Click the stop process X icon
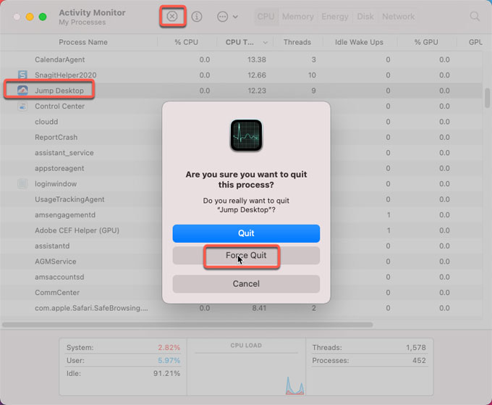Screen dimensions: 492x405 pyautogui.click(x=172, y=16)
